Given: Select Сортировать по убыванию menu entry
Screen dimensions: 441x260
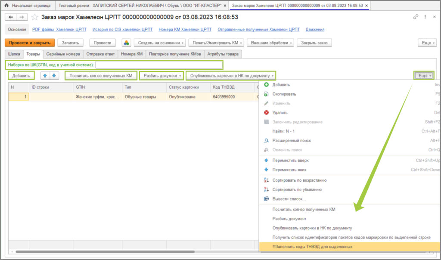Looking at the screenshot, I should click(x=350, y=189).
